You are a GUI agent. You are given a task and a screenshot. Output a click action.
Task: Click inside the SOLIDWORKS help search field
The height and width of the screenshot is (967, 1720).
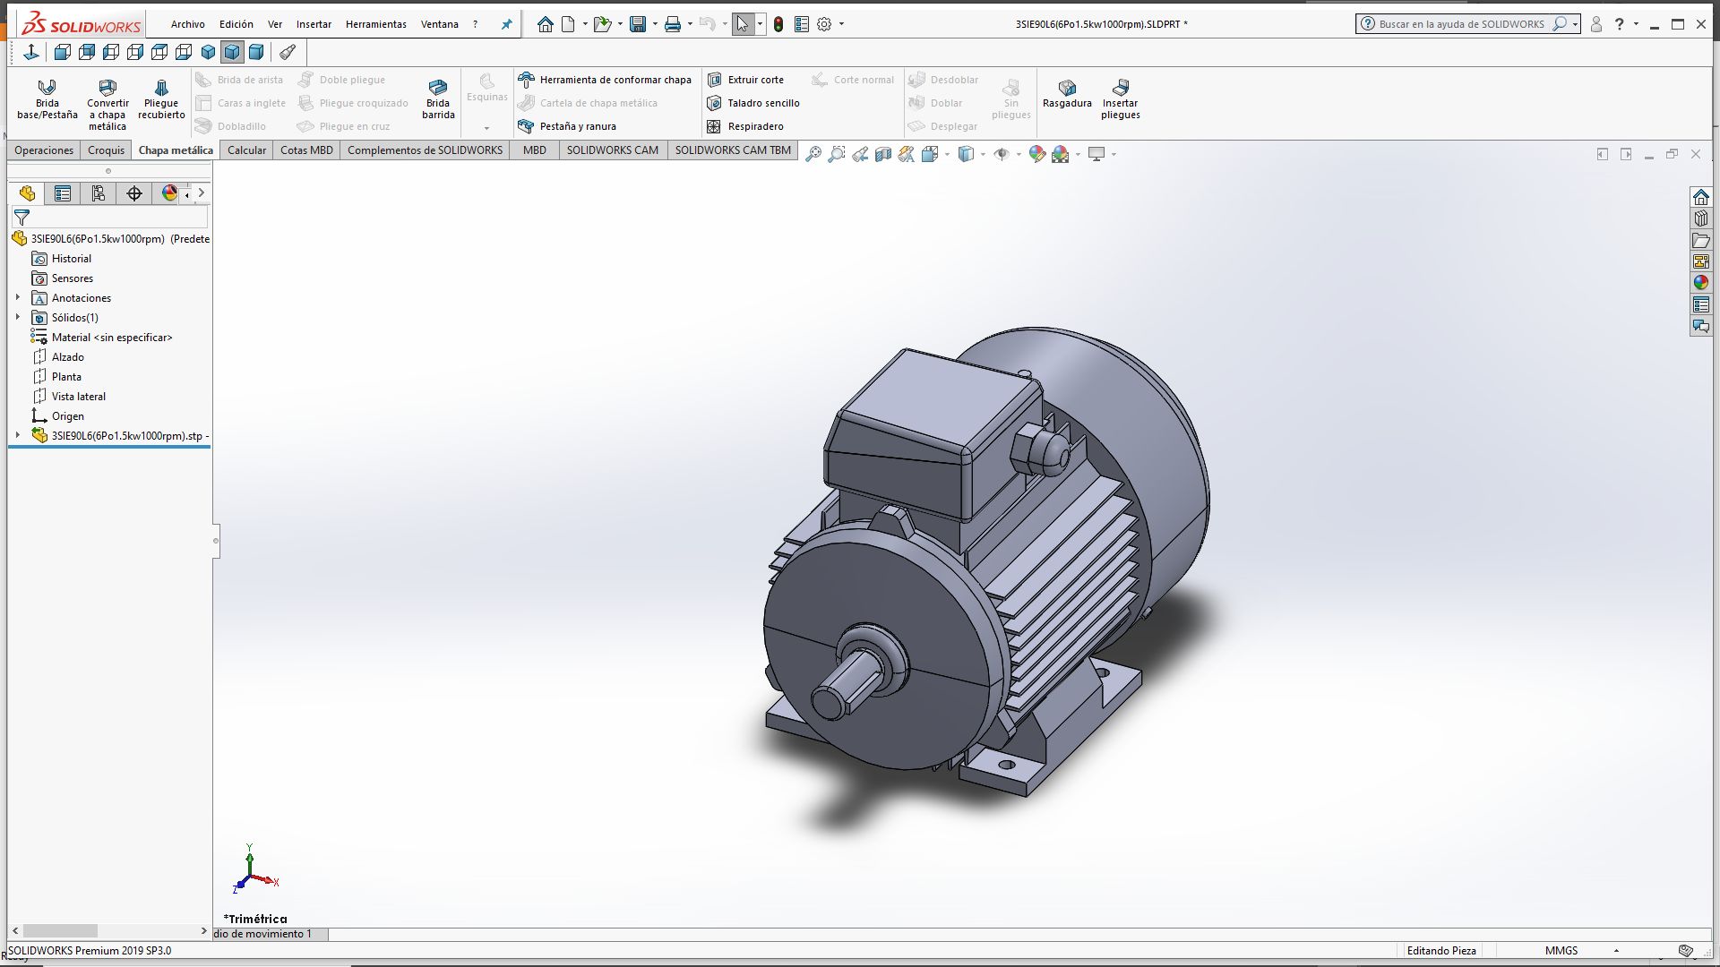(x=1460, y=23)
